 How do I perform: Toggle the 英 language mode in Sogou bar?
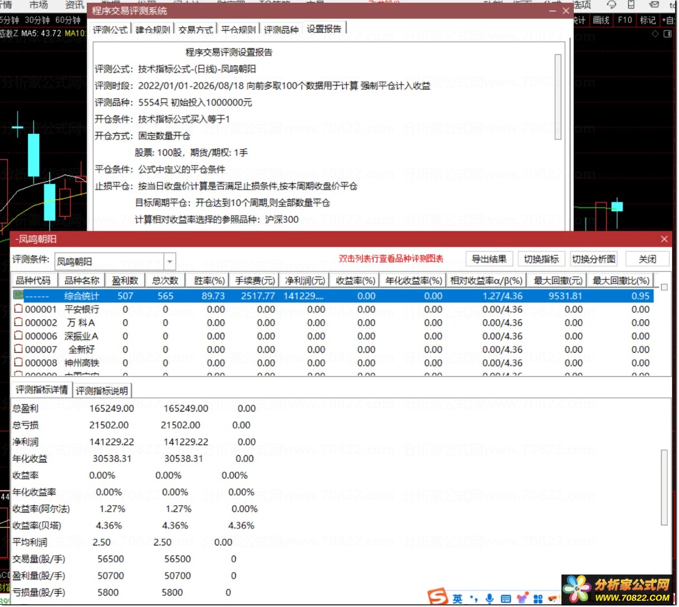pyautogui.click(x=457, y=599)
